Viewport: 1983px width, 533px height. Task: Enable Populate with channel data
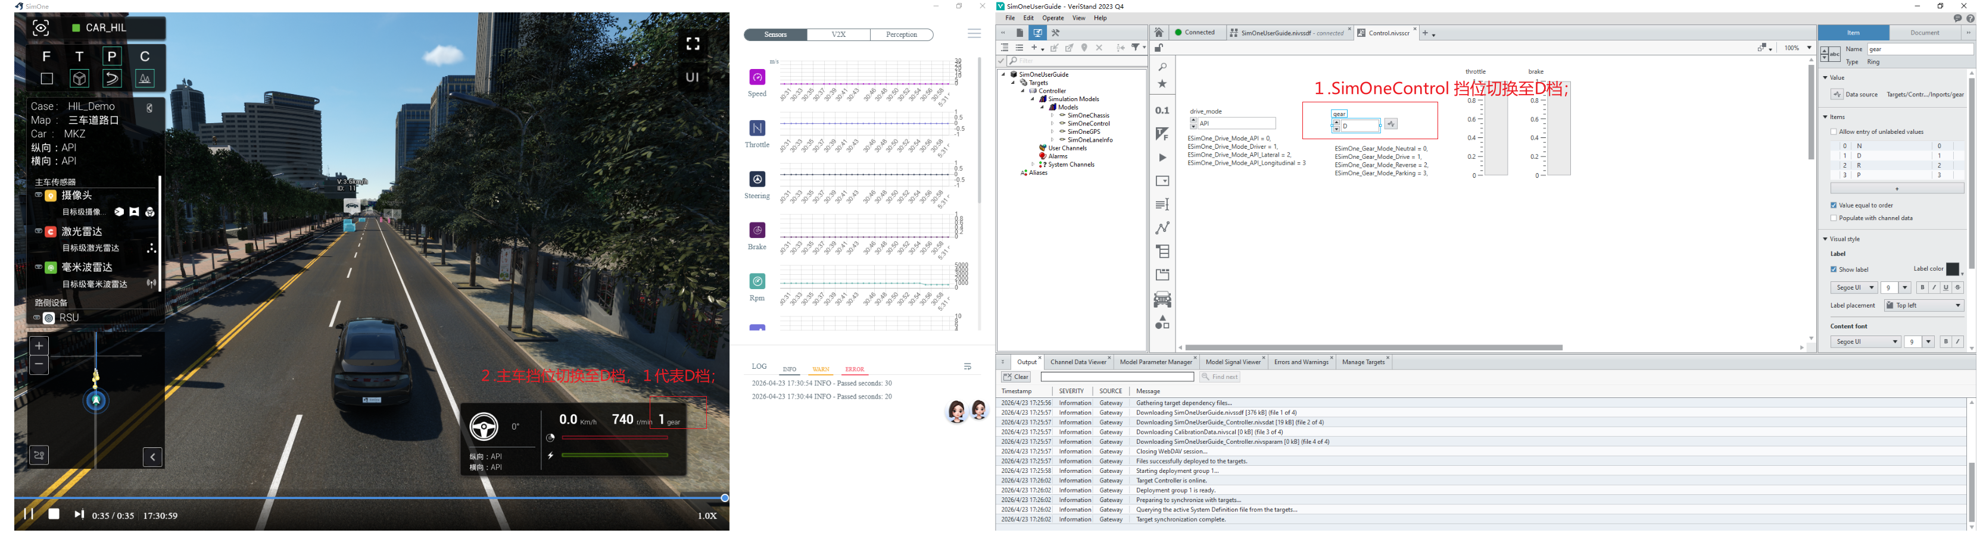coord(1834,218)
